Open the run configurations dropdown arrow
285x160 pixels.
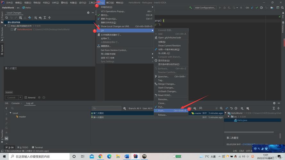[x=237, y=8]
